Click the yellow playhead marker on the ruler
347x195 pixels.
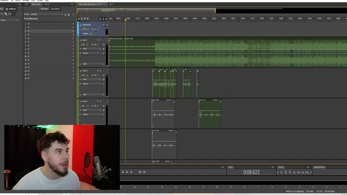[x=125, y=20]
